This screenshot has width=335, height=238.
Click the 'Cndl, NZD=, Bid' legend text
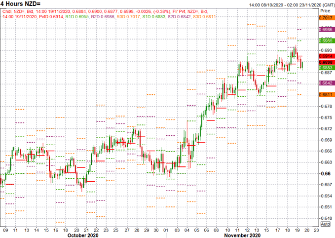[x=18, y=11]
